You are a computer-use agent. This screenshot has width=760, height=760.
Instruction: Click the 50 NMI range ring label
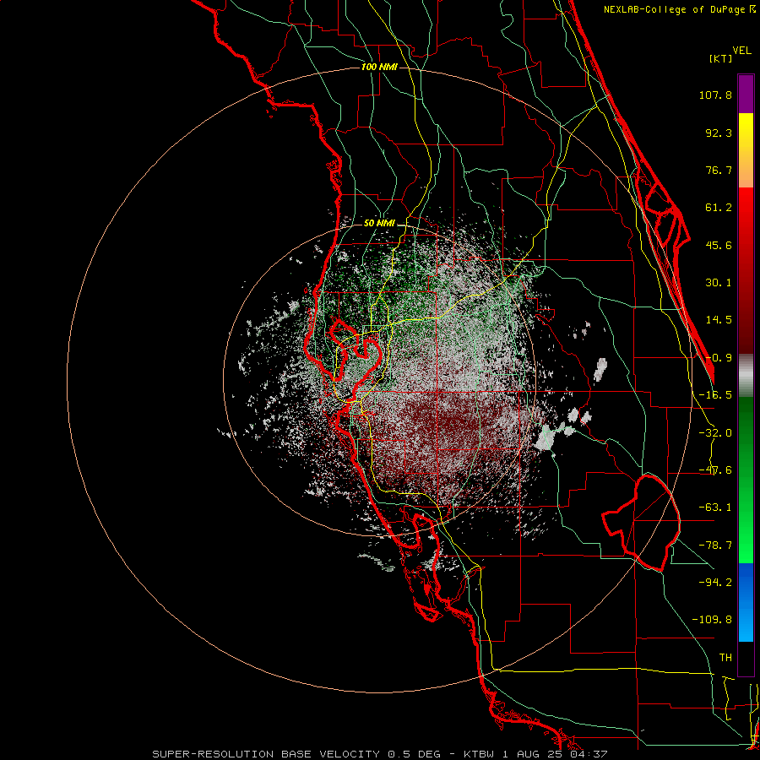[x=379, y=224]
